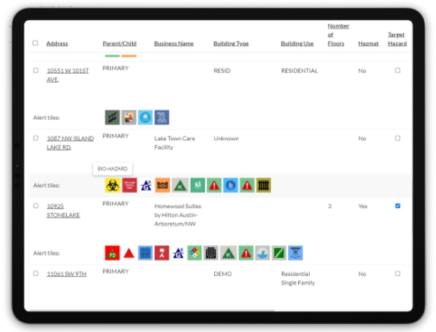Open the elevator alert tile for Homewood Suites
Viewport: 436px width, 332px height.
pyautogui.click(x=146, y=253)
